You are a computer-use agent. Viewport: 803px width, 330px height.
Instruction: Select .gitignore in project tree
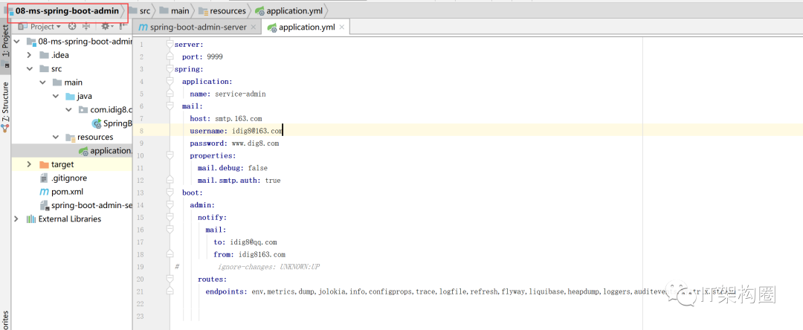pos(69,178)
